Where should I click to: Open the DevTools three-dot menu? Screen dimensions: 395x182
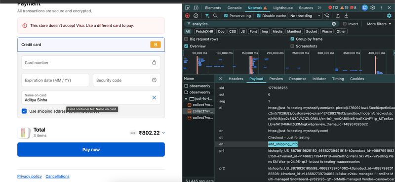[x=381, y=8]
